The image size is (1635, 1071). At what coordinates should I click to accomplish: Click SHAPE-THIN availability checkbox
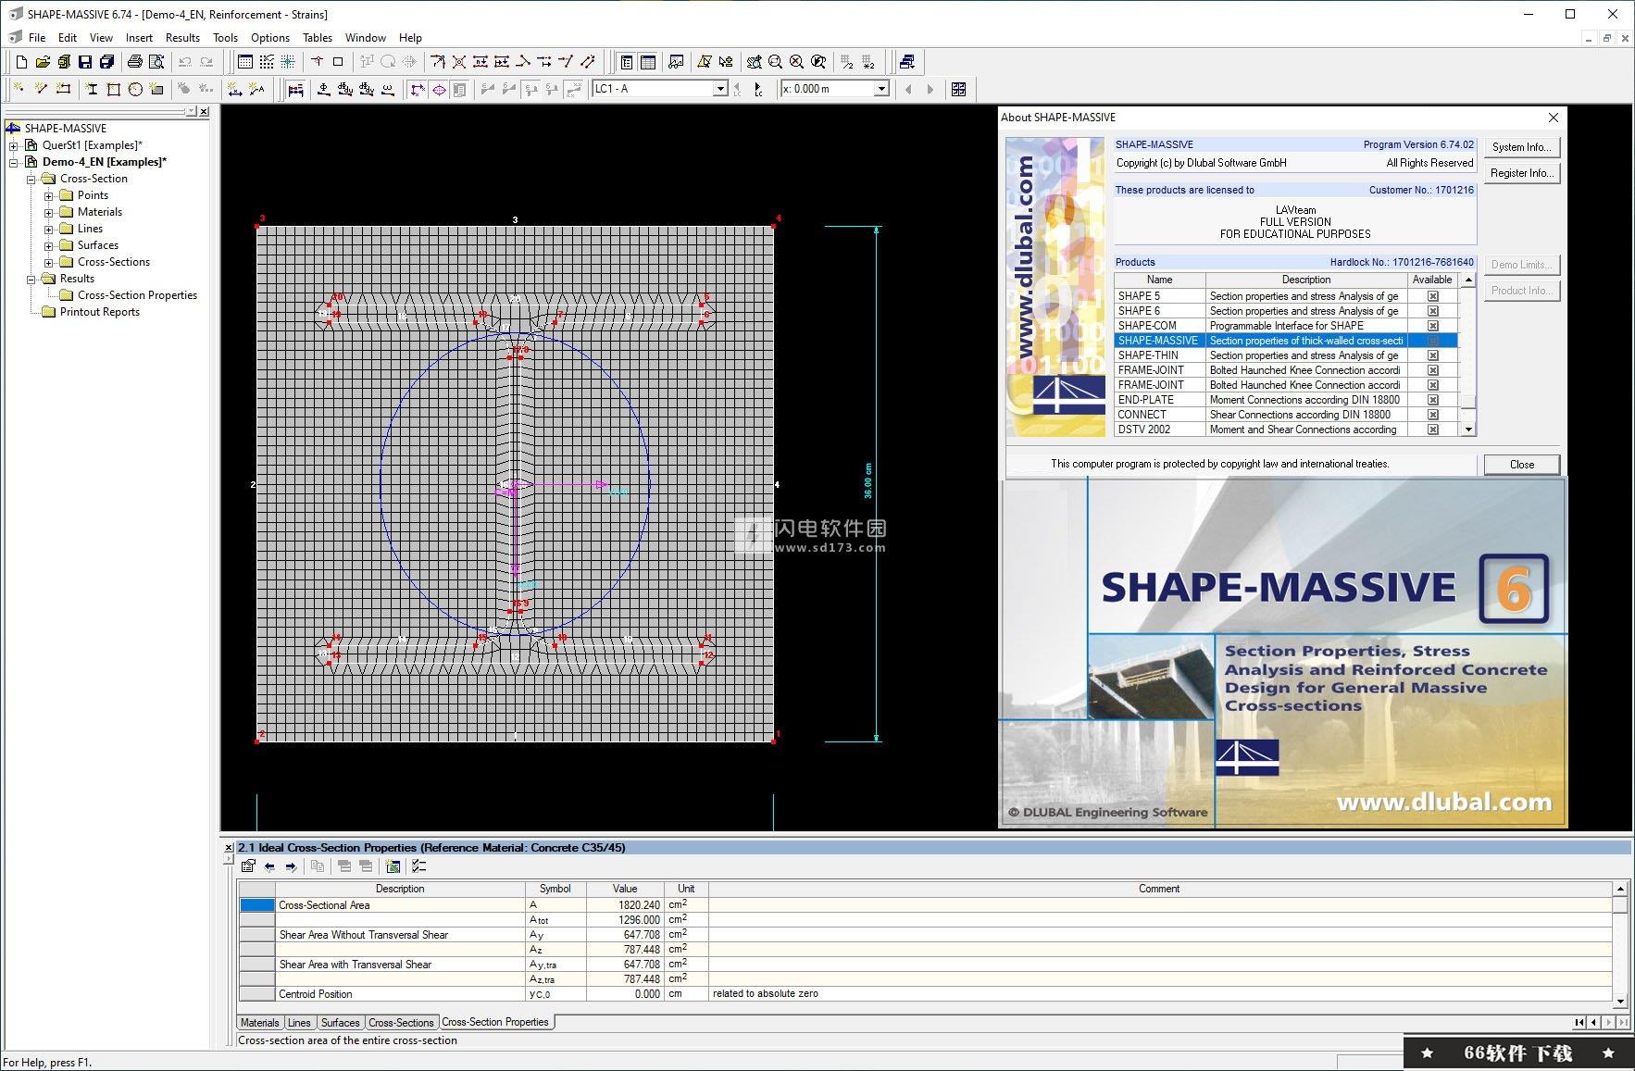(1432, 355)
